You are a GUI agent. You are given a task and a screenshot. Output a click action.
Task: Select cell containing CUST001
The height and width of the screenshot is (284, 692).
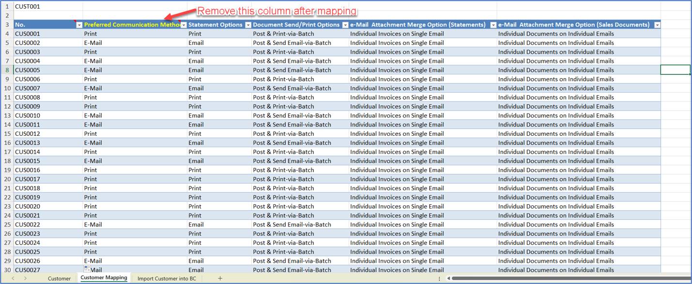pos(48,7)
